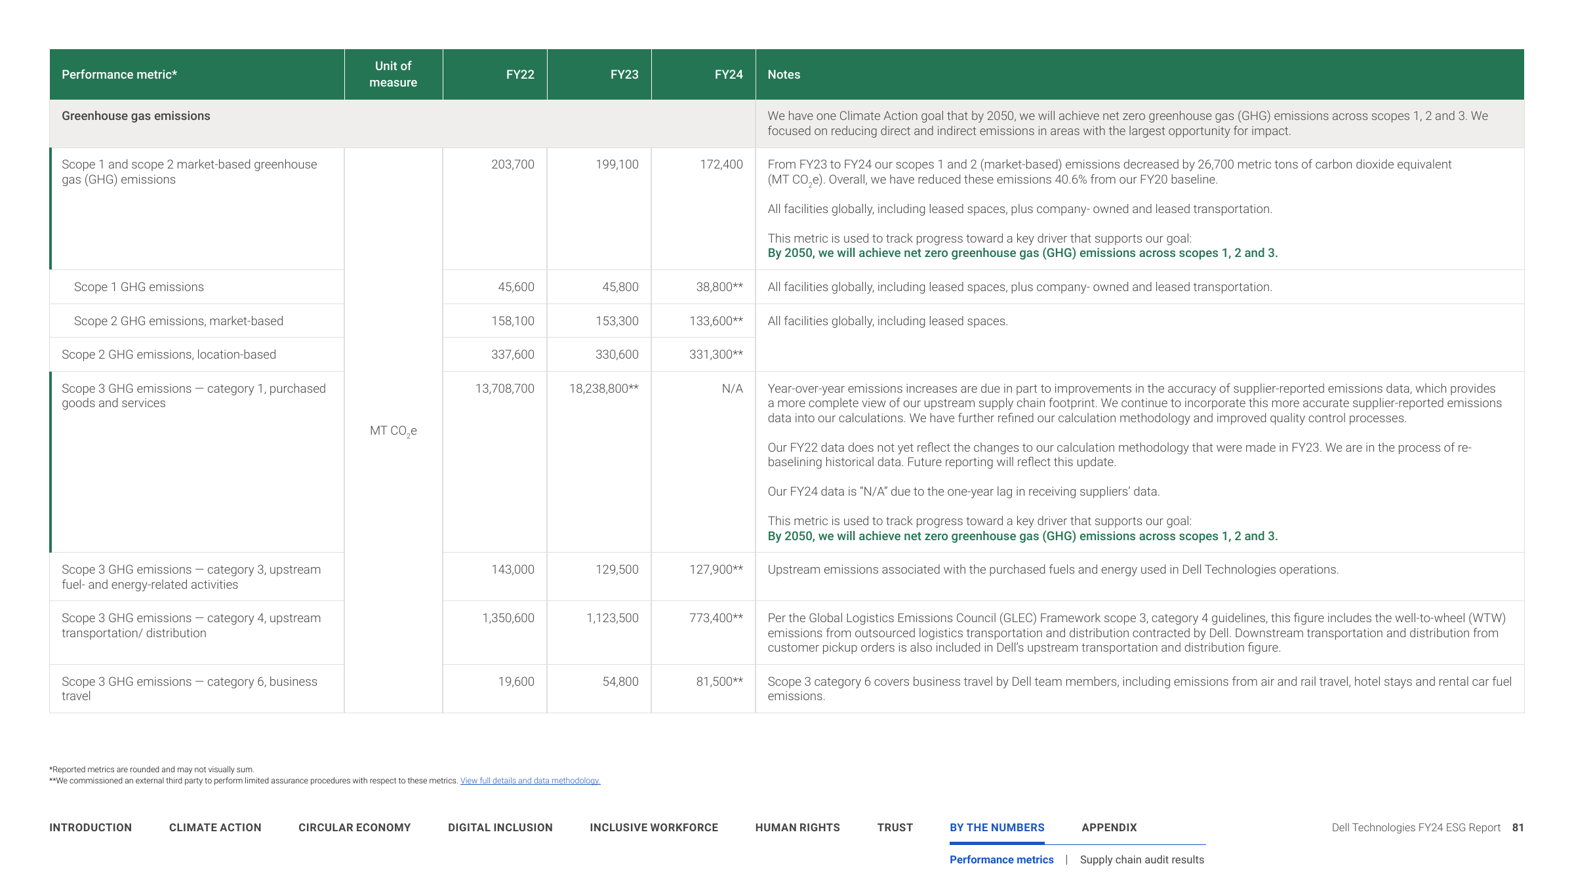The width and height of the screenshot is (1574, 885).
Task: Select the value 133,600**
Action: (x=716, y=321)
